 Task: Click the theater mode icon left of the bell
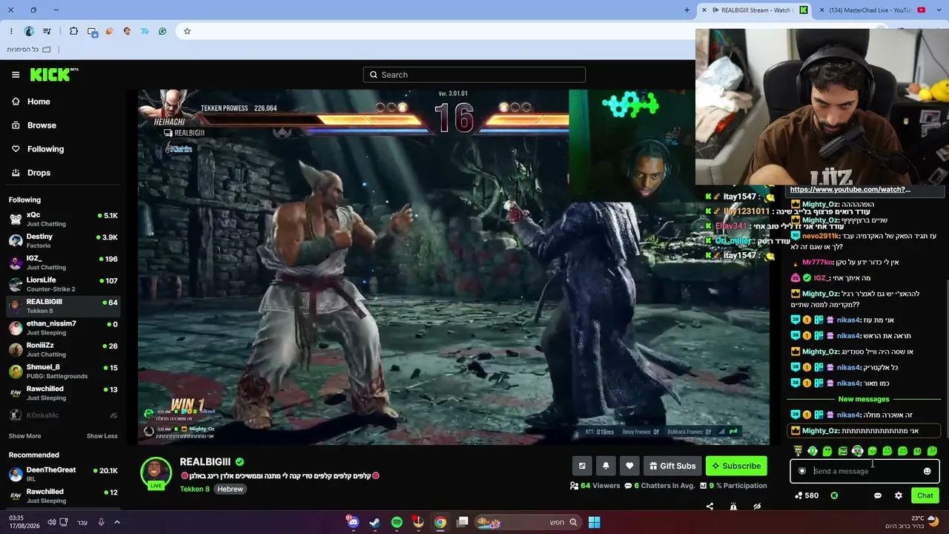tap(582, 466)
